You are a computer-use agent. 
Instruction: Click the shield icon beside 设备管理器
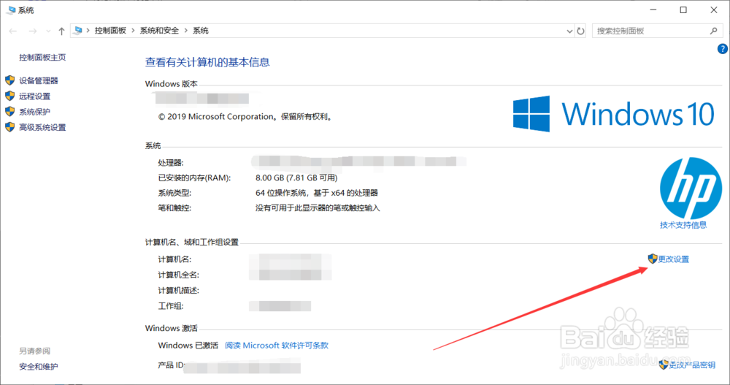coord(9,80)
